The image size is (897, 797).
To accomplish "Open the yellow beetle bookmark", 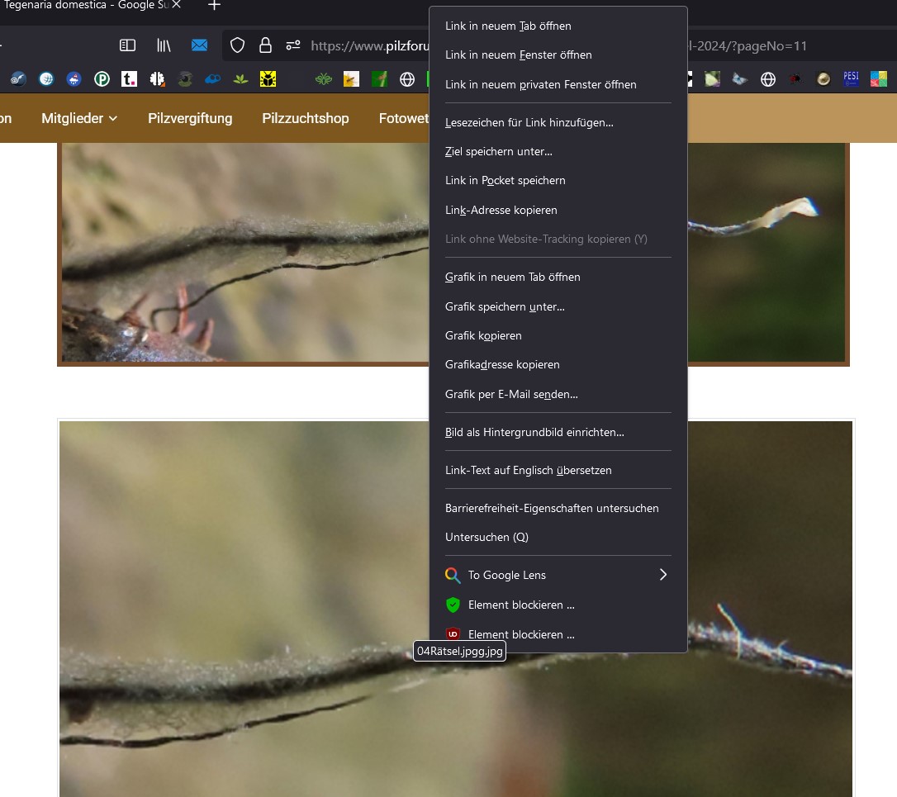I will click(x=268, y=79).
